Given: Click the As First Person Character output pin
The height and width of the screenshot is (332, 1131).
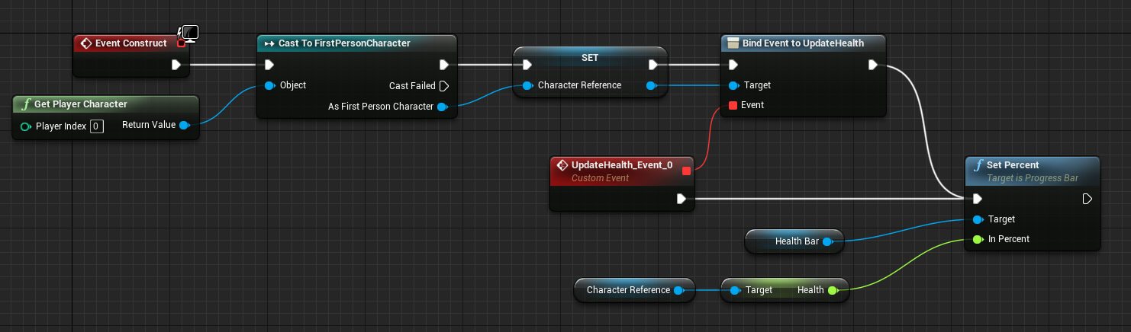Looking at the screenshot, I should click(x=442, y=107).
